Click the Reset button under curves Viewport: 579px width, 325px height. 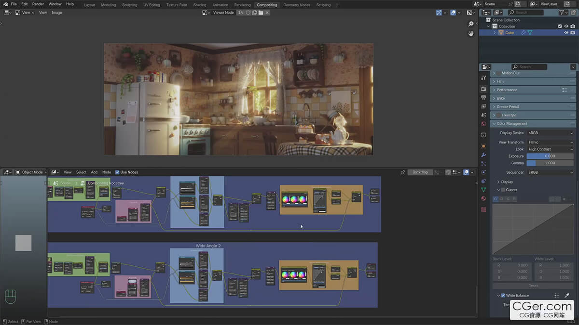pos(533,286)
